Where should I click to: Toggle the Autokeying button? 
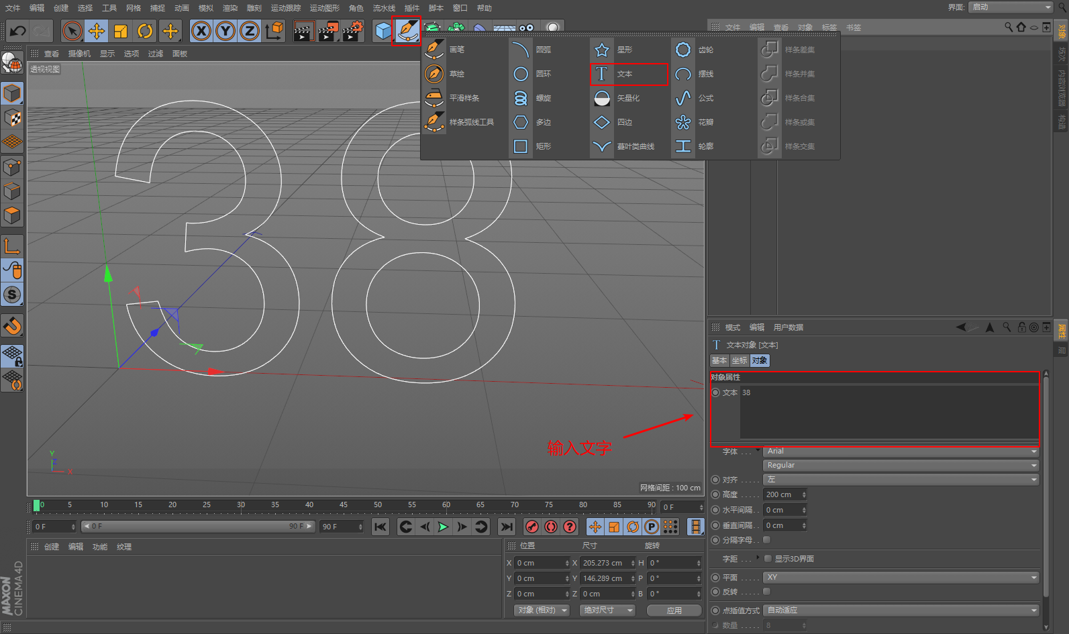pos(551,527)
